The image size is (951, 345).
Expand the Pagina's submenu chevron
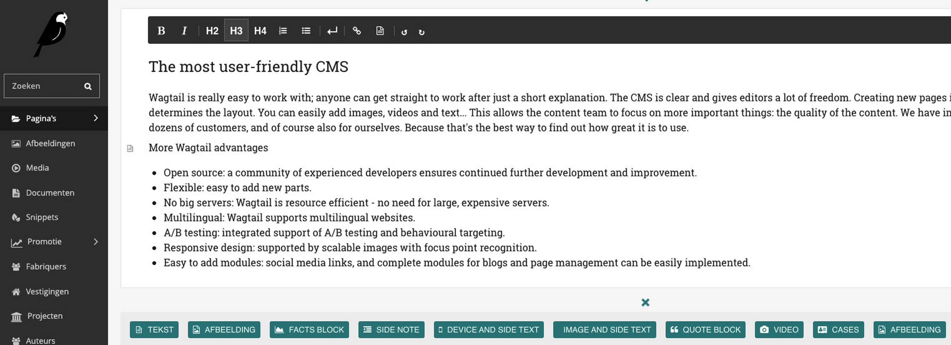(x=96, y=118)
